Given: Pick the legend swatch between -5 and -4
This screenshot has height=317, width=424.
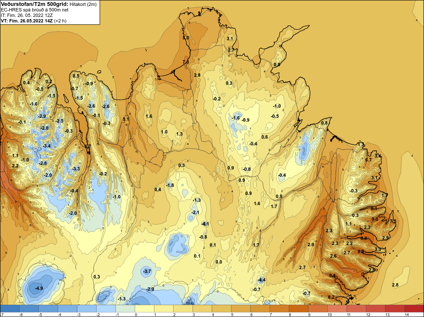Looking at the screenshot, I should 48,309.
